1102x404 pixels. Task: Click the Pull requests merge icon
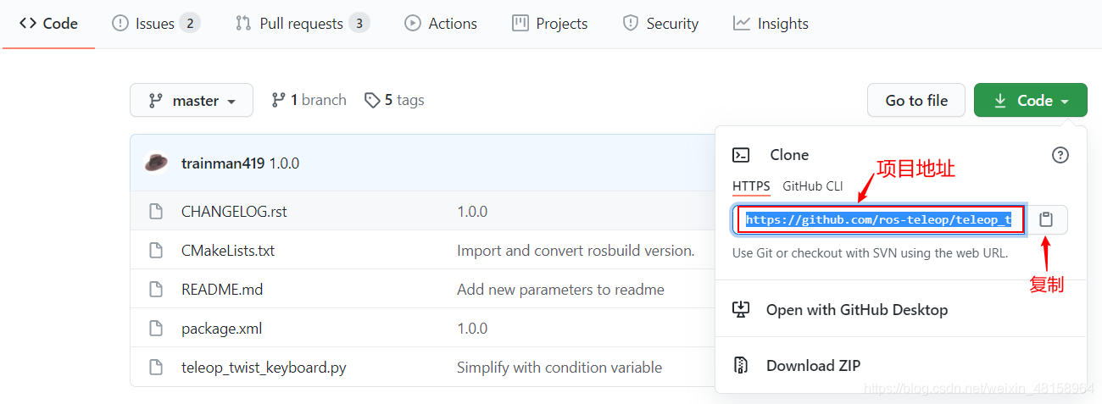(x=243, y=24)
